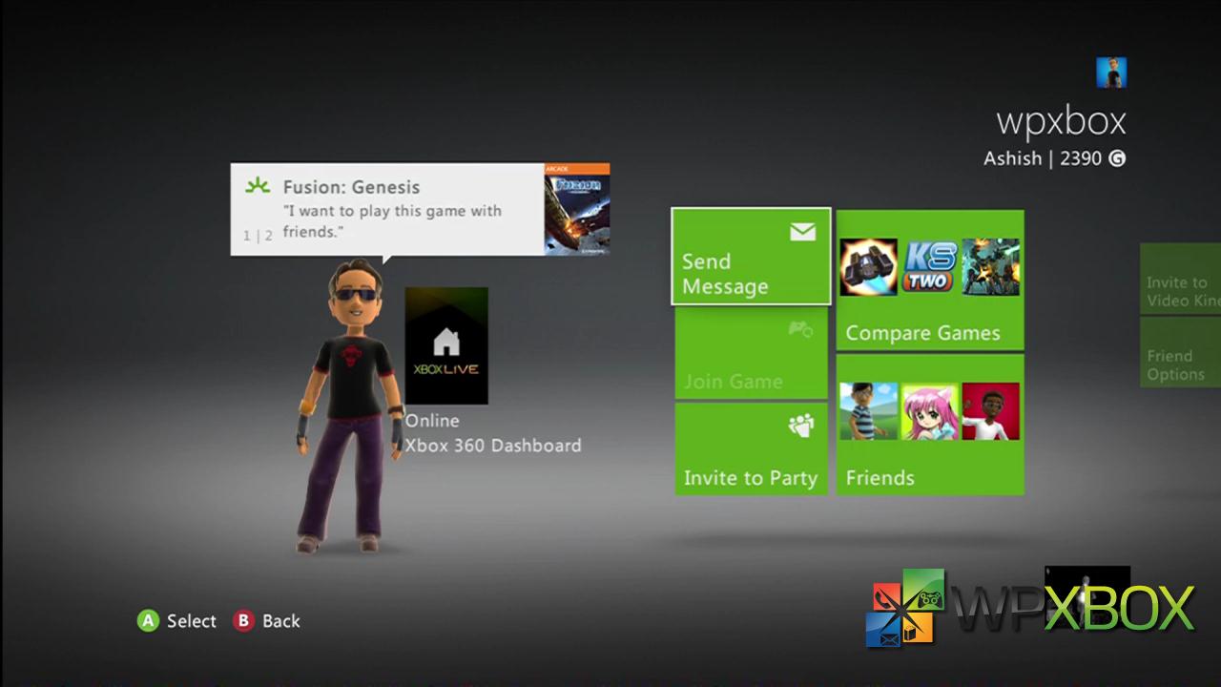Click the people icon on Invite to Party
Viewport: 1221px width, 687px height.
point(800,426)
